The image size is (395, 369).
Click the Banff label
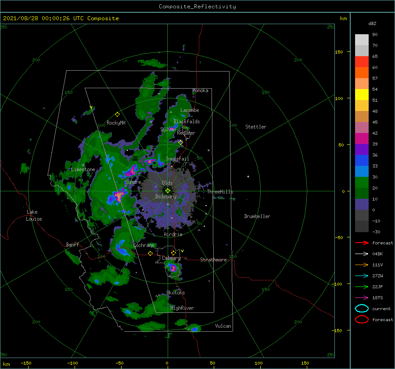(x=72, y=245)
